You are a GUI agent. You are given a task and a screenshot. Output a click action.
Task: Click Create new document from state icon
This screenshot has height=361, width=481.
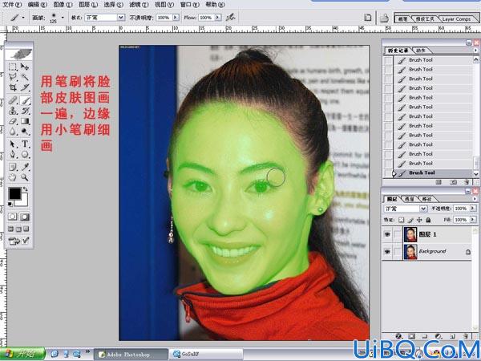[x=439, y=182]
